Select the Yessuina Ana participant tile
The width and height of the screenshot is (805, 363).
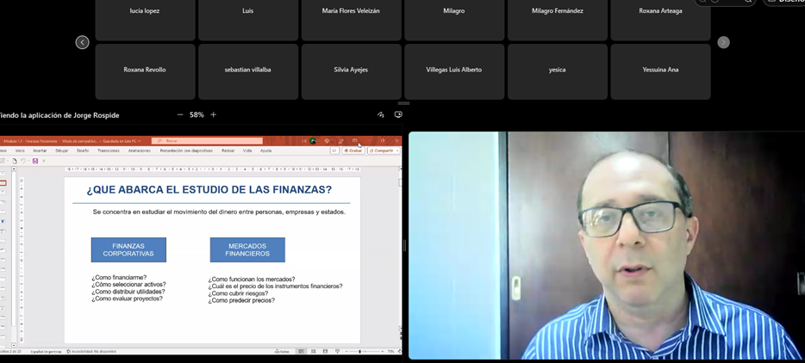(x=660, y=71)
